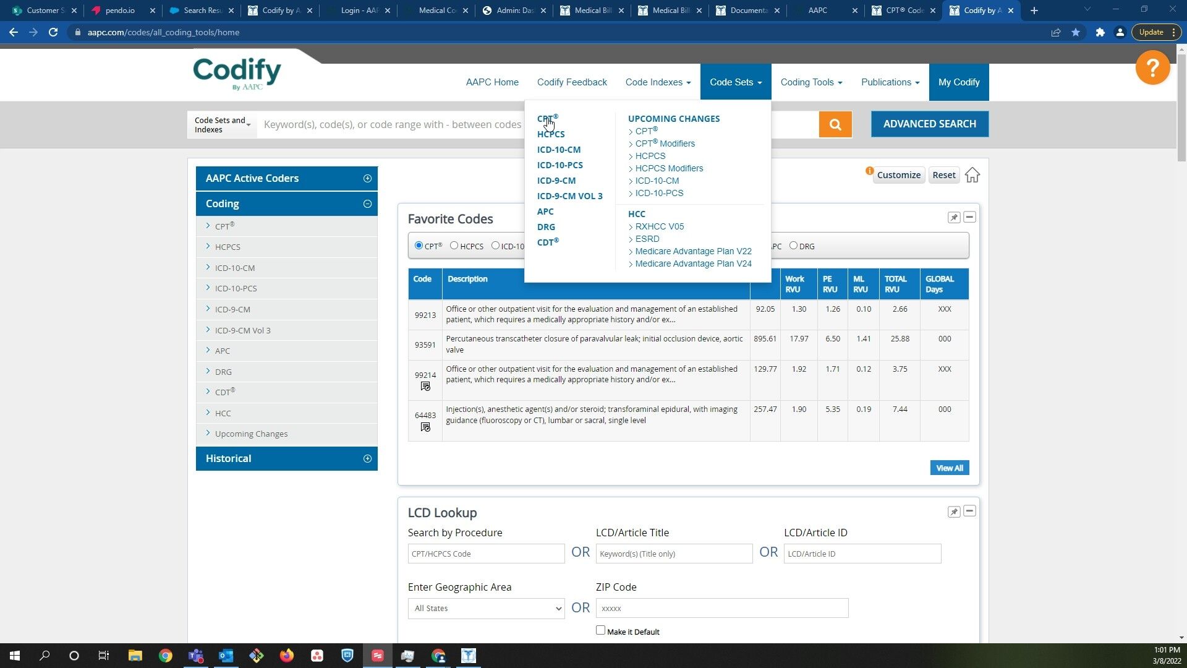Go back to the previous browser page
This screenshot has height=668, width=1187.
point(14,32)
